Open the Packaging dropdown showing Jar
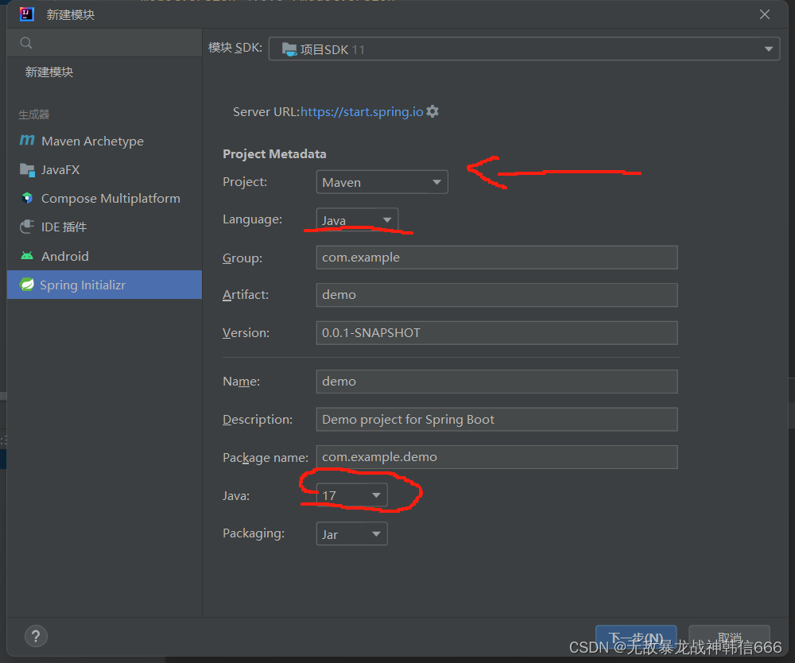 click(x=351, y=533)
